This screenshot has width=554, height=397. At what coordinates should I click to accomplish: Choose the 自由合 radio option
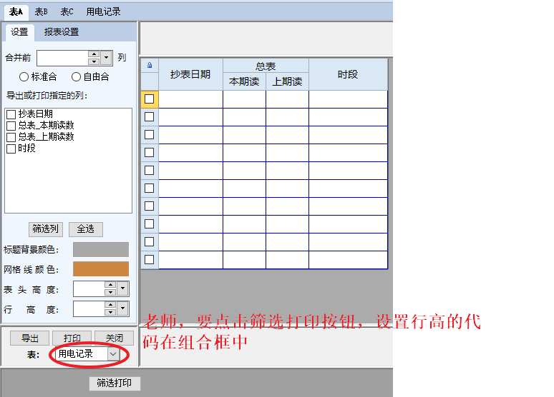(x=76, y=77)
